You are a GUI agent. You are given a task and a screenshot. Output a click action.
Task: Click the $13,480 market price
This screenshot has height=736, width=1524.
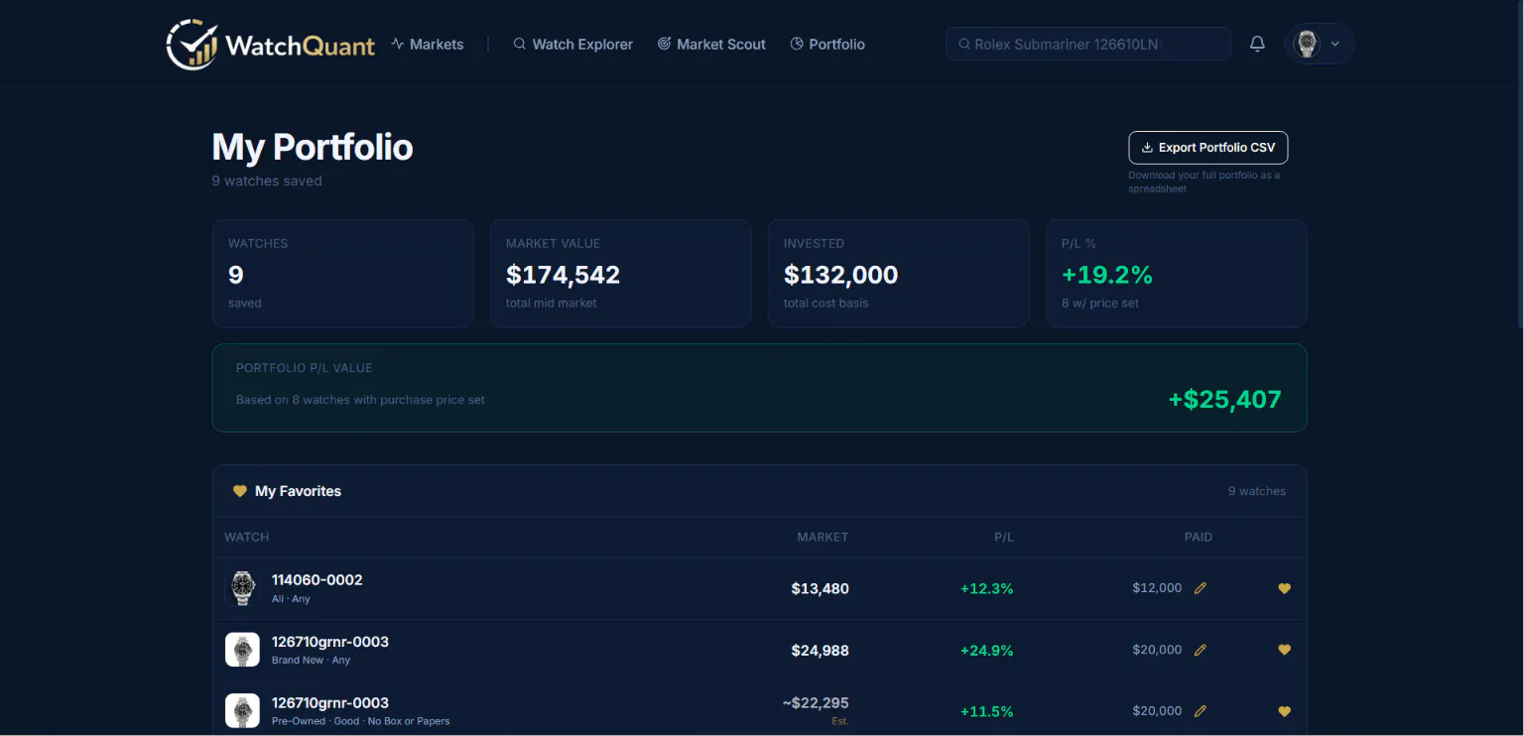(x=820, y=588)
